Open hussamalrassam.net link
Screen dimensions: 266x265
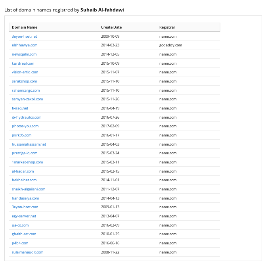(x=29, y=144)
